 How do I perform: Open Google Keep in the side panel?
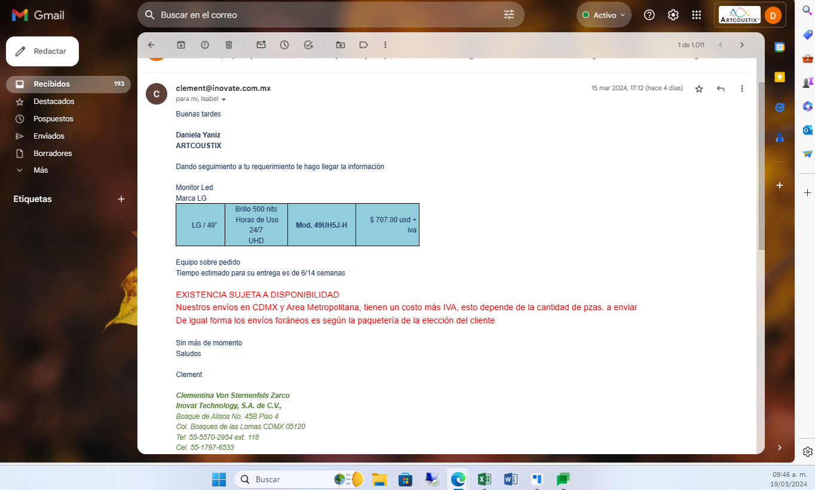pyautogui.click(x=780, y=77)
